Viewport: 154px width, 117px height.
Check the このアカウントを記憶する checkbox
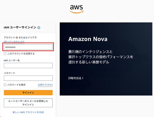point(5,54)
